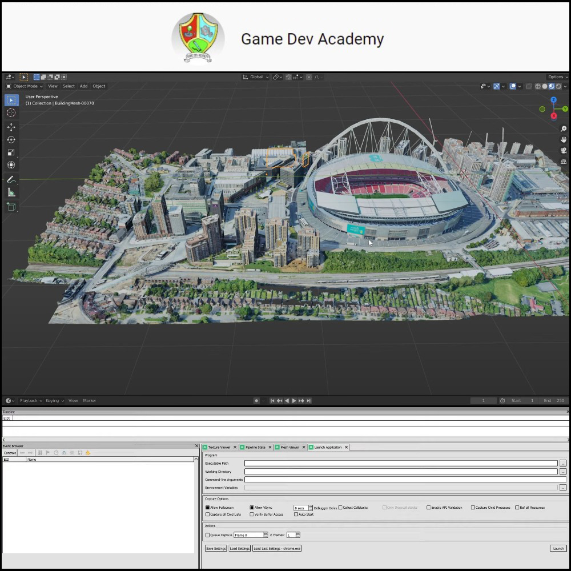Viewport: 571px width, 571px height.
Task: Open the pivot point dropdown
Action: [x=278, y=77]
